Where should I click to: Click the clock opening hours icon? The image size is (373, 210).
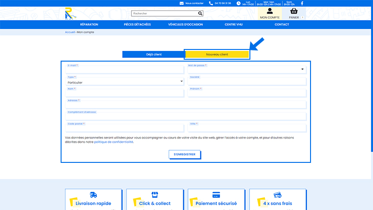pos(238,3)
